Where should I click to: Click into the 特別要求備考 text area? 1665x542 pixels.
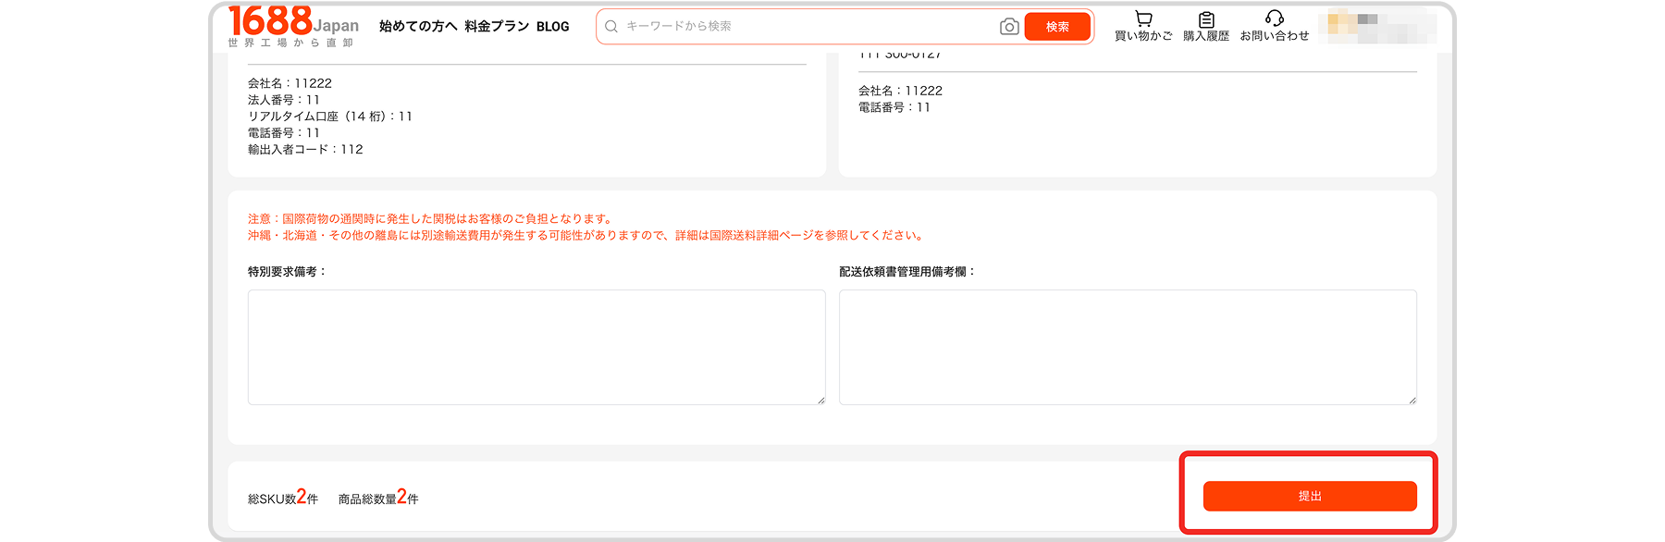536,347
